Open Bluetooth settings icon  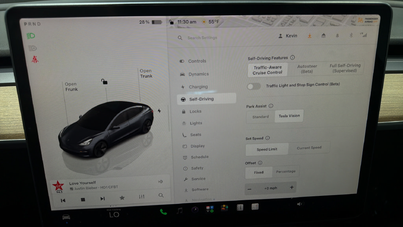(351, 35)
